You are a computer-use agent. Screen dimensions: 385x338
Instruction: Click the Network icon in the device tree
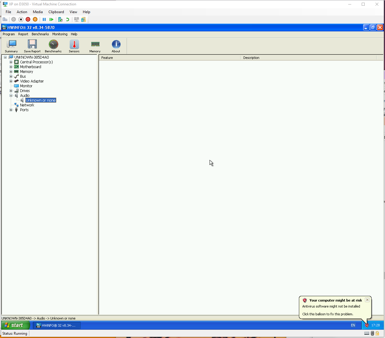pyautogui.click(x=16, y=105)
